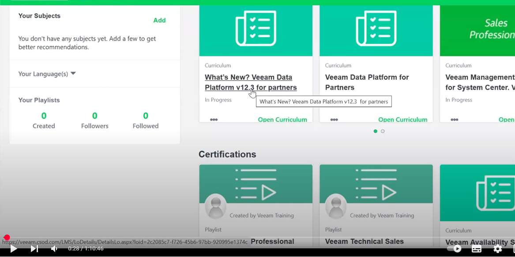Screen dimensions: 515x257
Task: Click the Certifications section heading
Action: [227, 154]
